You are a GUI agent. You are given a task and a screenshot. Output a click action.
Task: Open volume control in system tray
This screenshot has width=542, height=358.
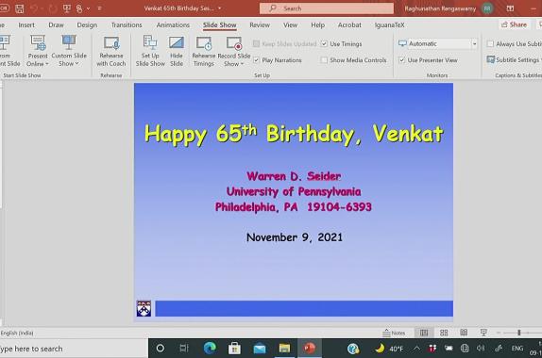481,349
